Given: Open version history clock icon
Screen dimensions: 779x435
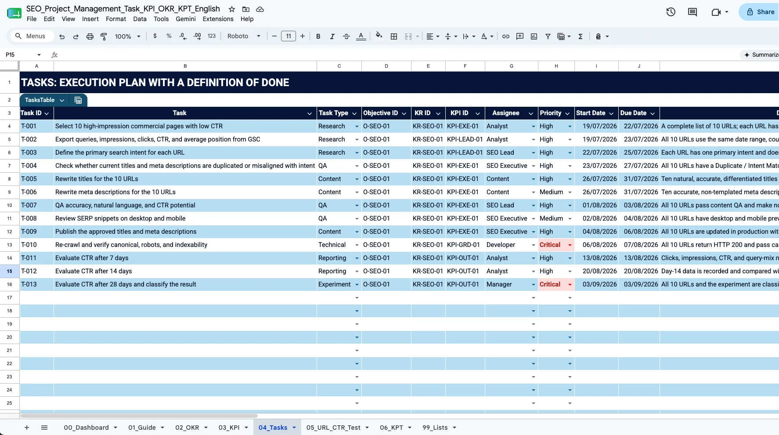Looking at the screenshot, I should (x=671, y=12).
